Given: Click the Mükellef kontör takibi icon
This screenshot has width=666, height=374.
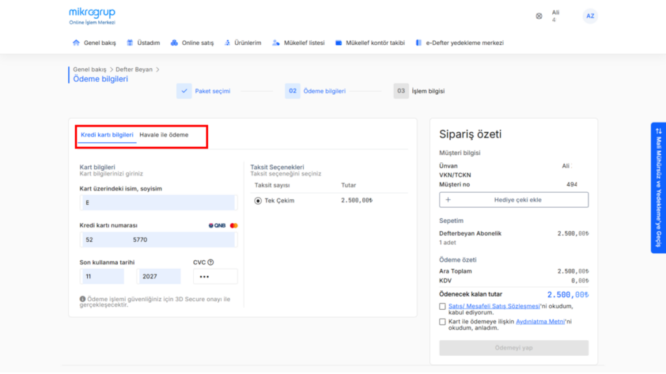Looking at the screenshot, I should [338, 43].
